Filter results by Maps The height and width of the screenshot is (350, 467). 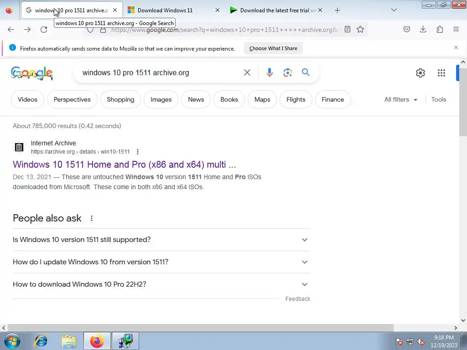tap(262, 100)
